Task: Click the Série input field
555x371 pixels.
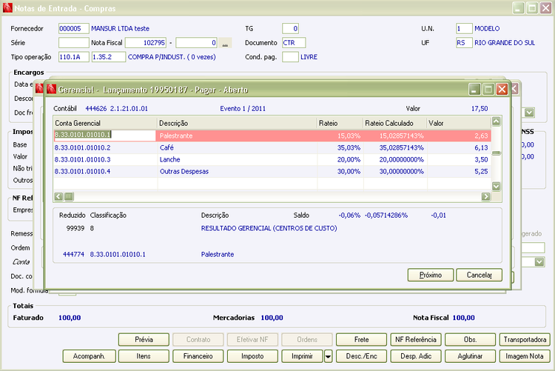Action: click(73, 43)
